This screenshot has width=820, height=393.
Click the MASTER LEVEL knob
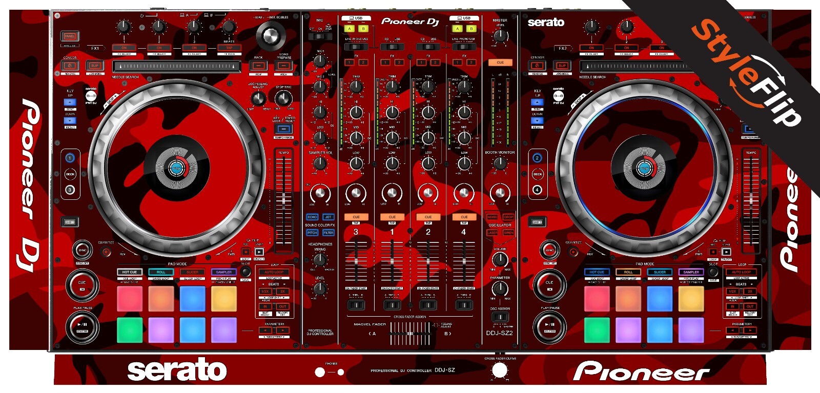pos(500,36)
